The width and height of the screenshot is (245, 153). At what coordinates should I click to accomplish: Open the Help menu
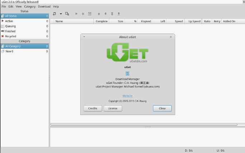(56, 6)
